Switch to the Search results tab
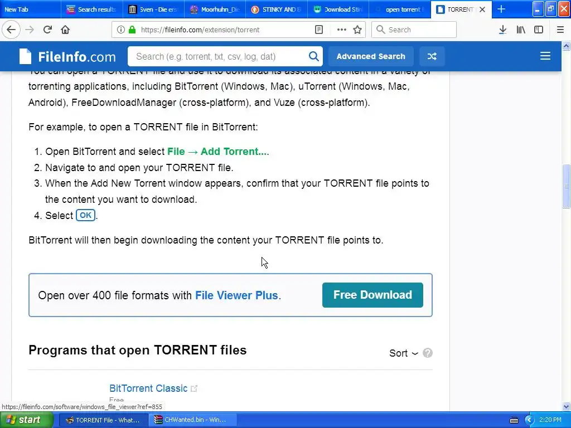 (92, 9)
